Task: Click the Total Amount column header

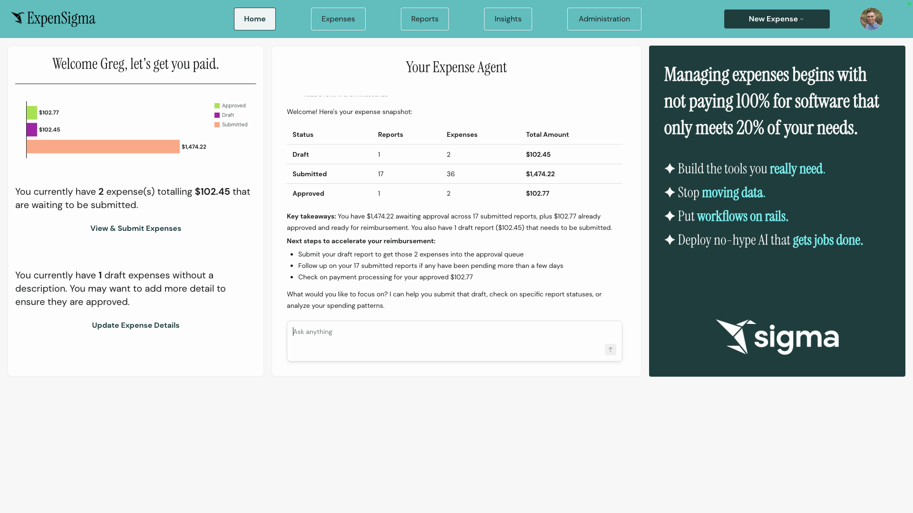Action: (547, 134)
